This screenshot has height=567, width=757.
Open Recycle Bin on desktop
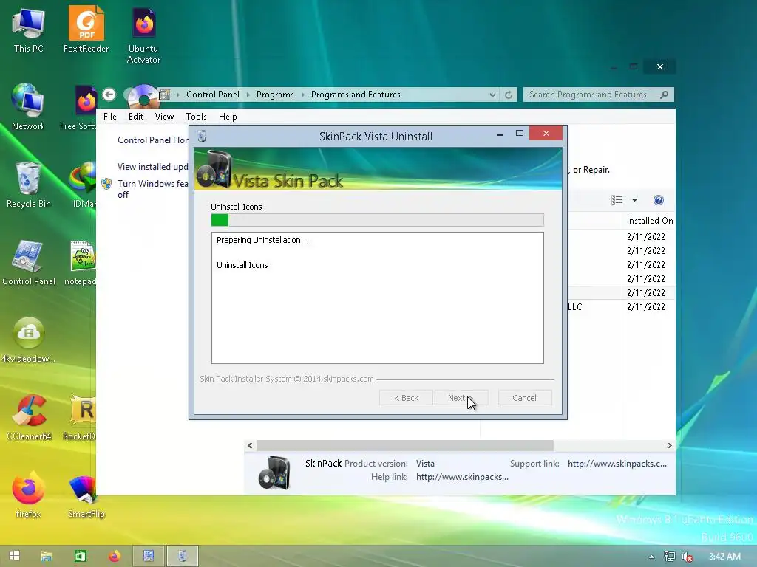click(29, 185)
